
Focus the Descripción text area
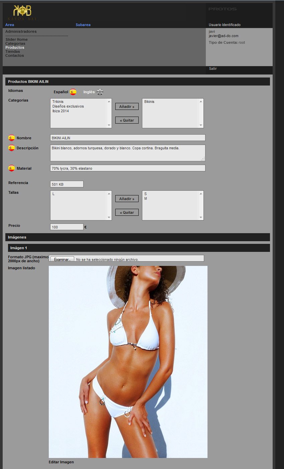(128, 153)
